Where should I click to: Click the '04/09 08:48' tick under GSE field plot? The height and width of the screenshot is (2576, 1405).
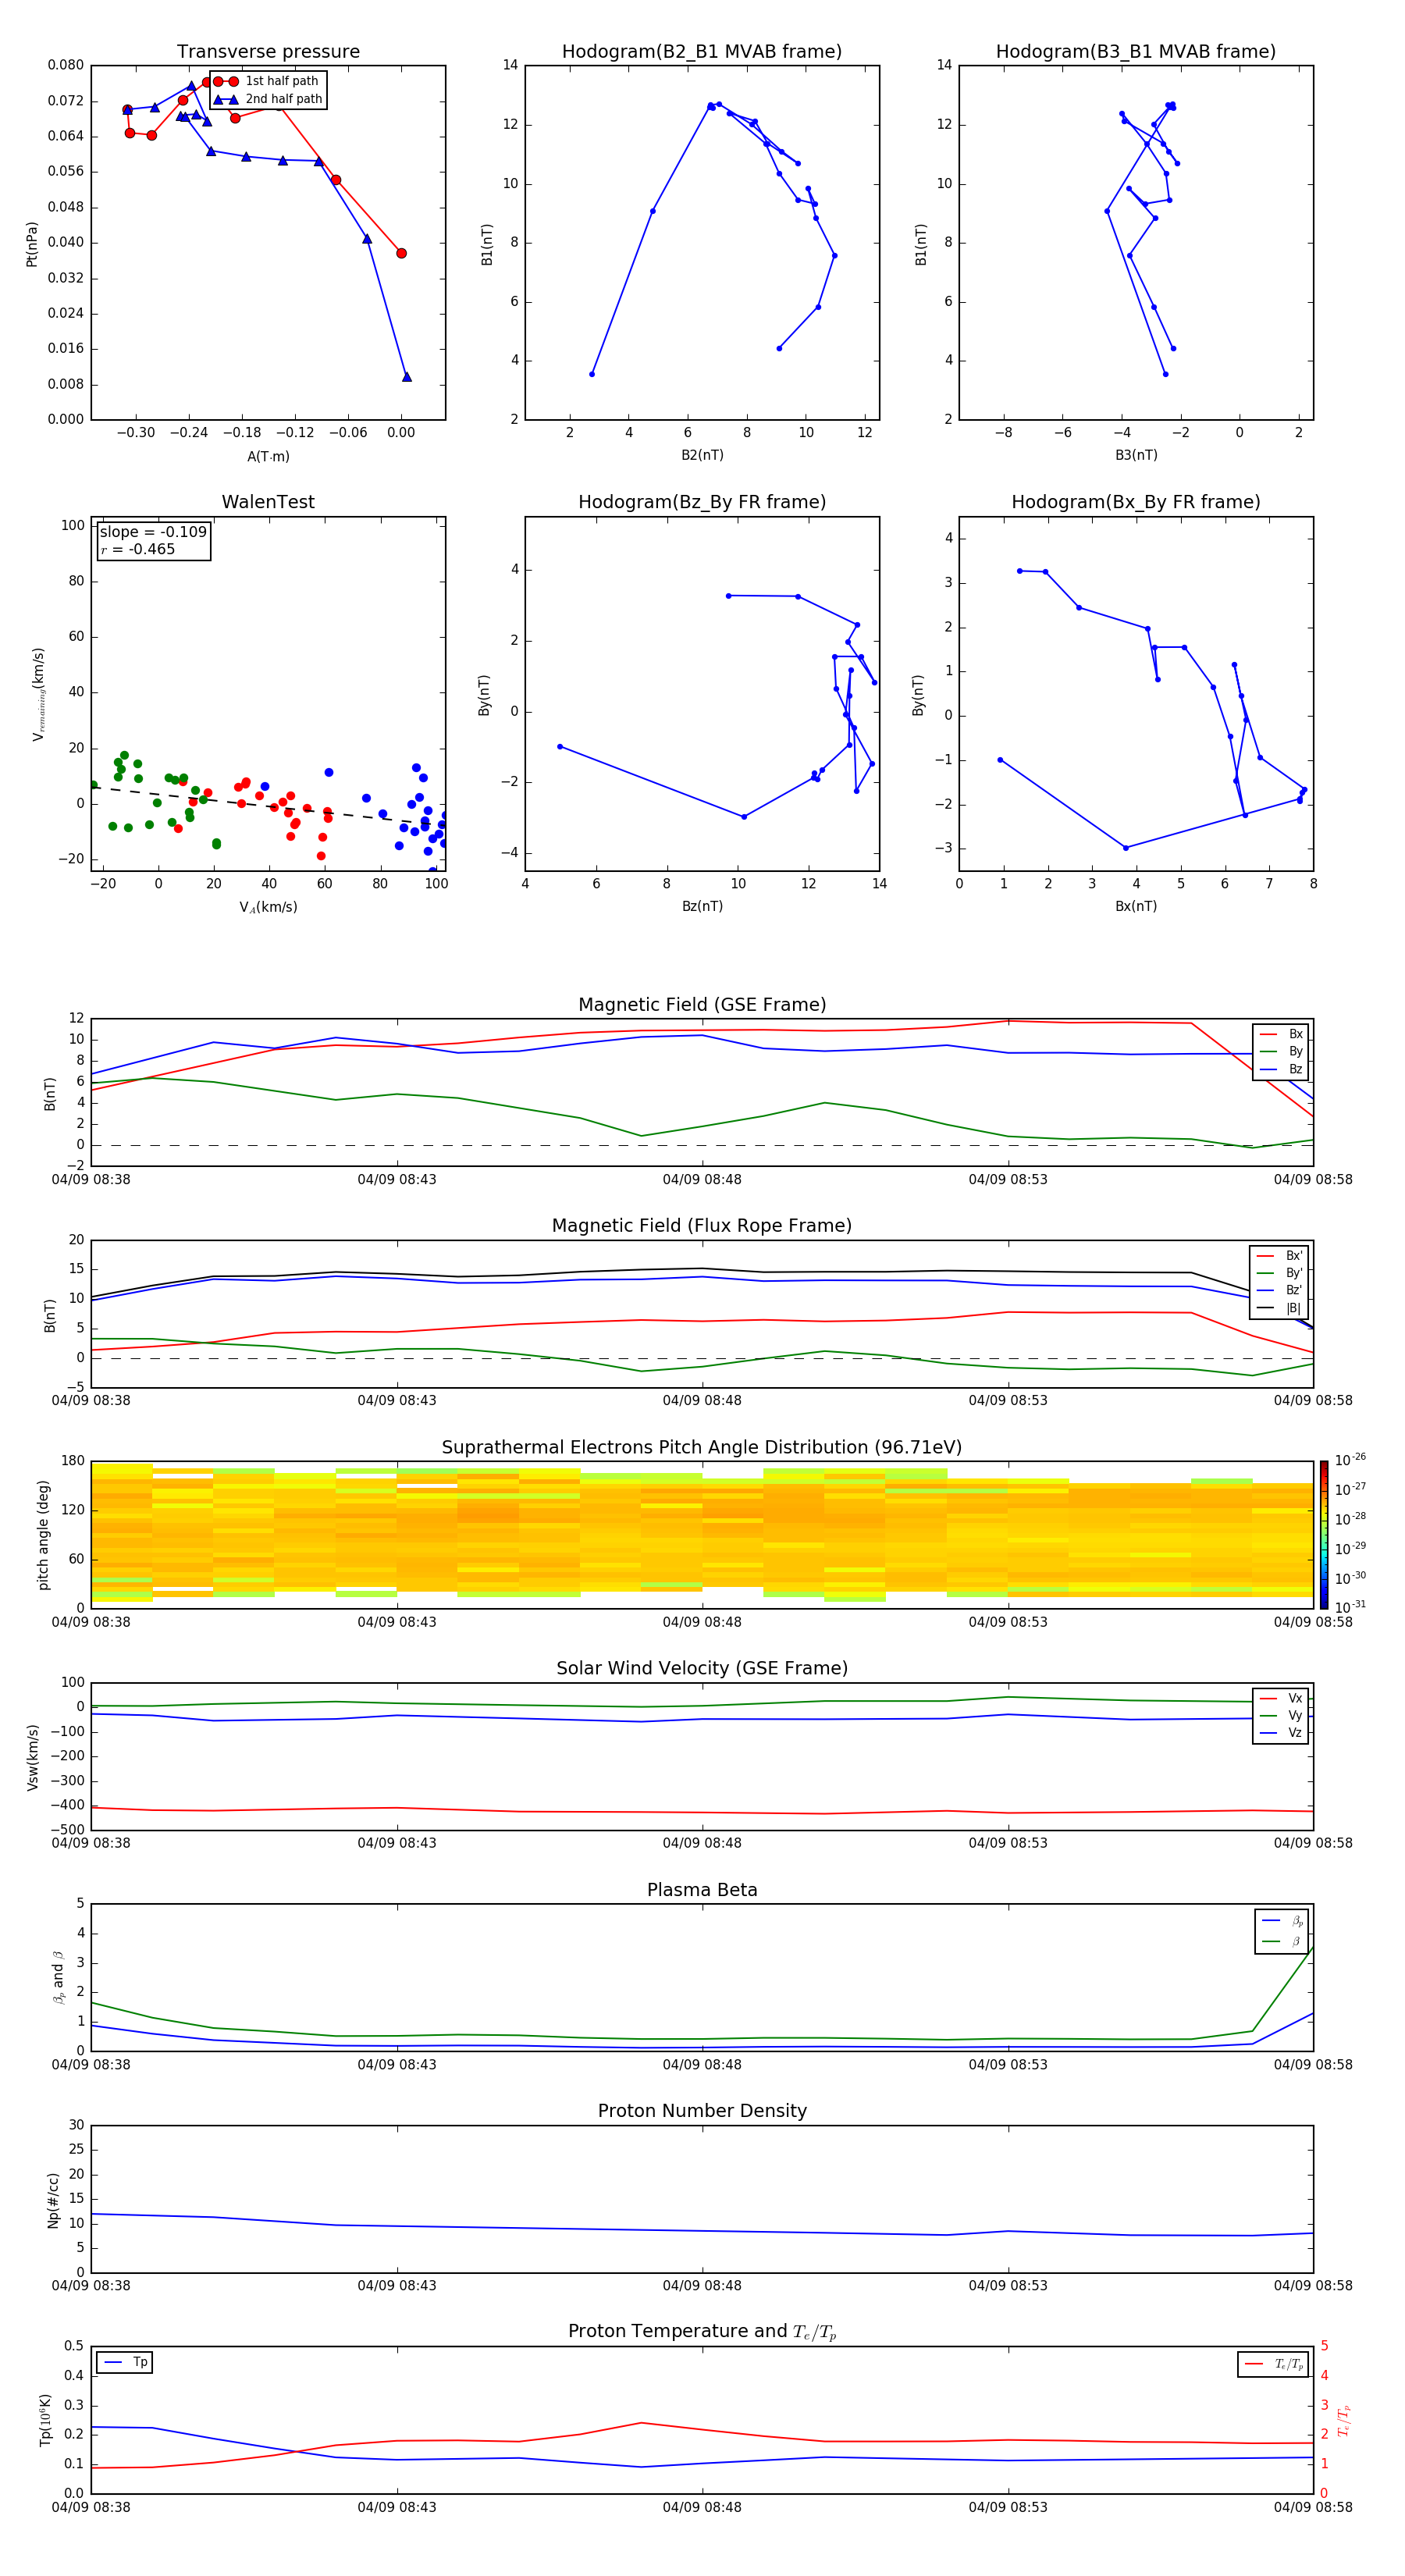click(x=702, y=1180)
